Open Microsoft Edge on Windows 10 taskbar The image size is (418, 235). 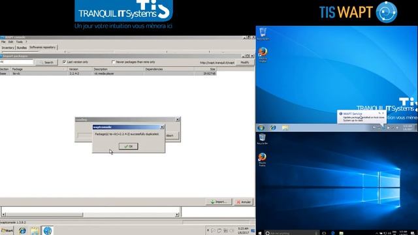point(332,233)
